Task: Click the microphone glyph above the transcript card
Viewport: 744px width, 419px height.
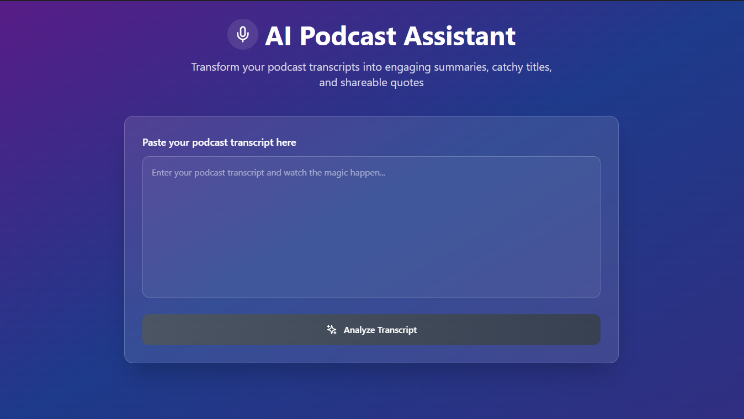Action: 243,34
